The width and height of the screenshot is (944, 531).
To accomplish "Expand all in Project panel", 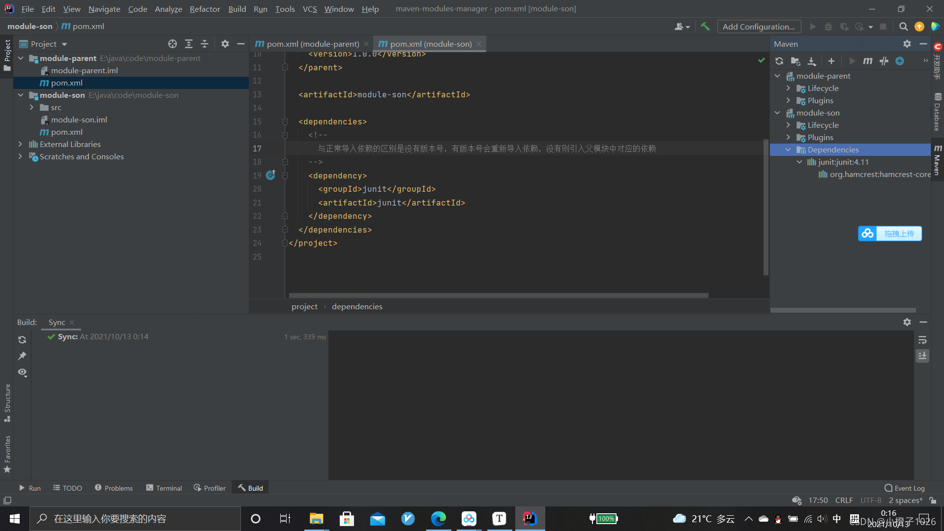I will pyautogui.click(x=189, y=44).
